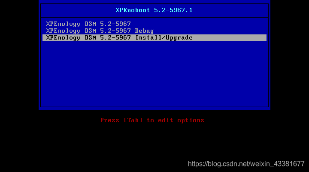Click weixin_43381677 in the watermark

[275, 164]
